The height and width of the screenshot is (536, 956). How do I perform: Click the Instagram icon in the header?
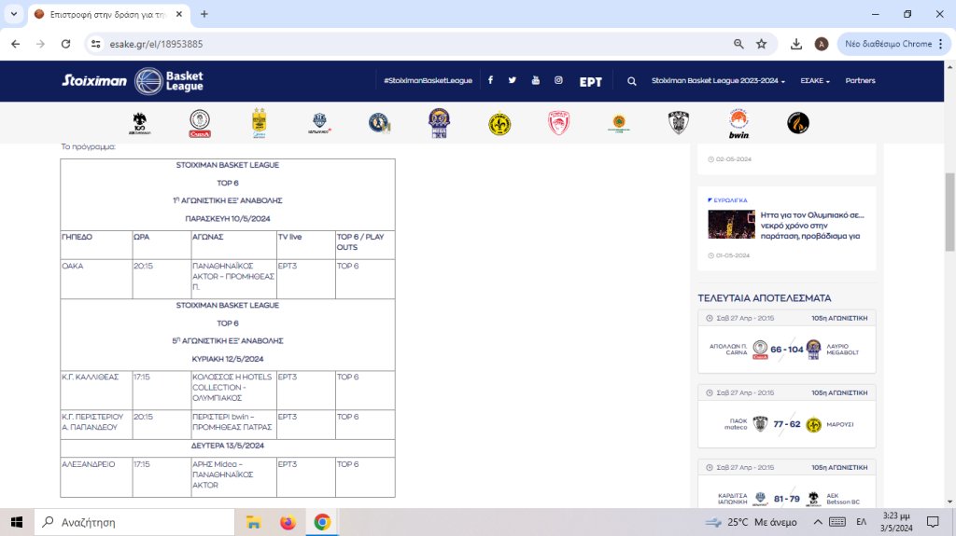(x=558, y=81)
